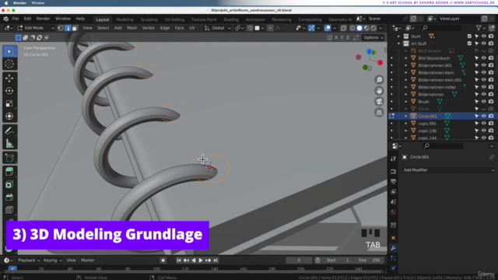
Task: Toggle camera view icon in viewport
Action: 379,102
